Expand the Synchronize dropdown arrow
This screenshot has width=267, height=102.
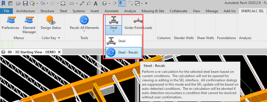click(37, 3)
